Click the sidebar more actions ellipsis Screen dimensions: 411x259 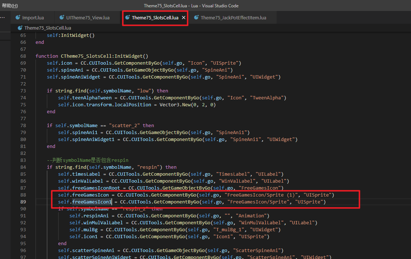(2, 18)
